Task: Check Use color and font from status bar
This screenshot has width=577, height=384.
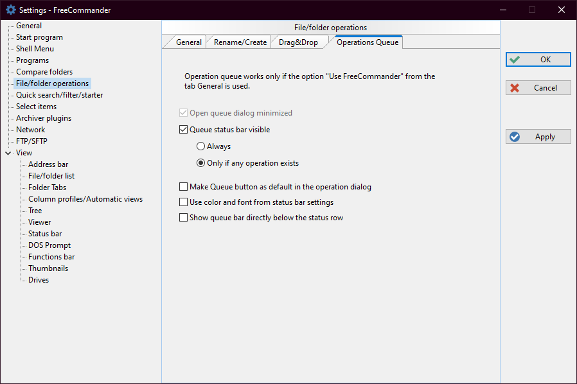Action: [x=184, y=202]
